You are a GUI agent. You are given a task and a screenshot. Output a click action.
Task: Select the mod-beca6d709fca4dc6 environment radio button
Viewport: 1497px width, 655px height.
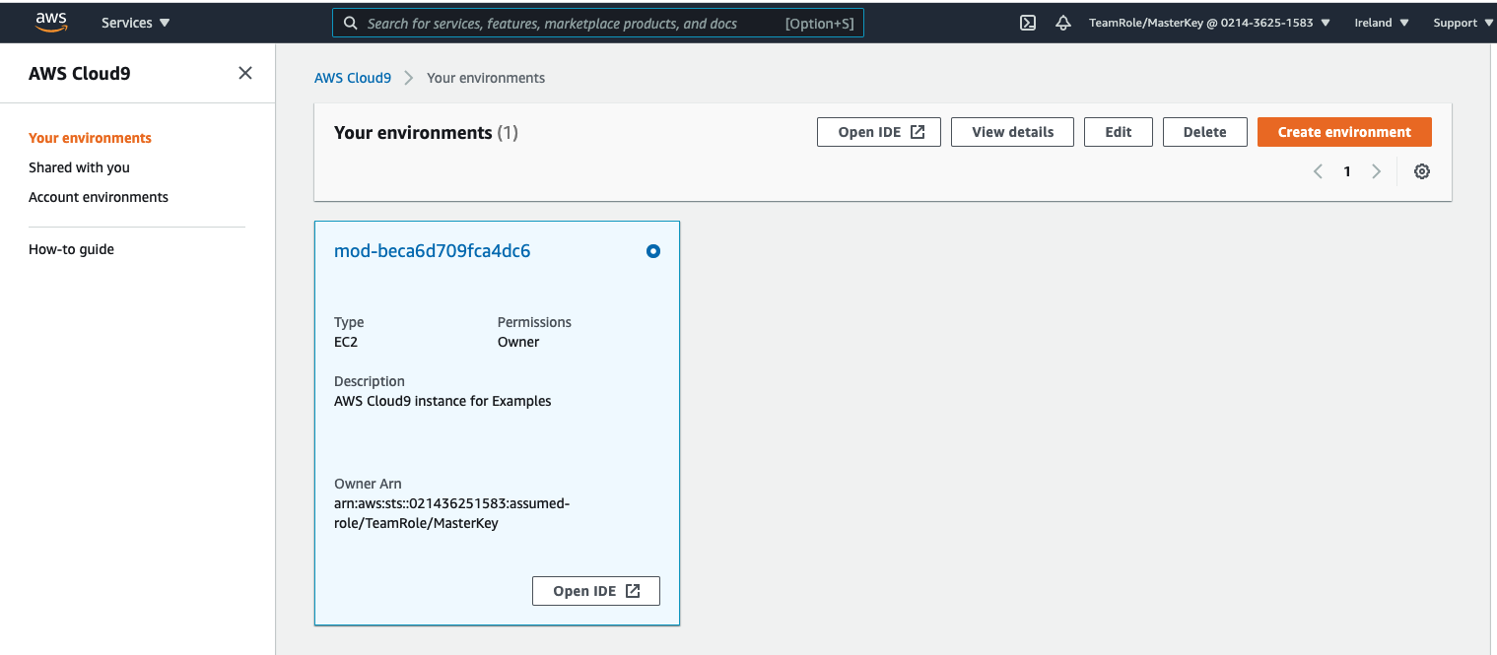[x=652, y=251]
